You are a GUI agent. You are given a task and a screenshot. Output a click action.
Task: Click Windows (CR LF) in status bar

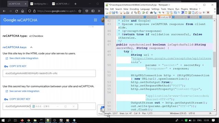pyautogui.click(x=178, y=113)
